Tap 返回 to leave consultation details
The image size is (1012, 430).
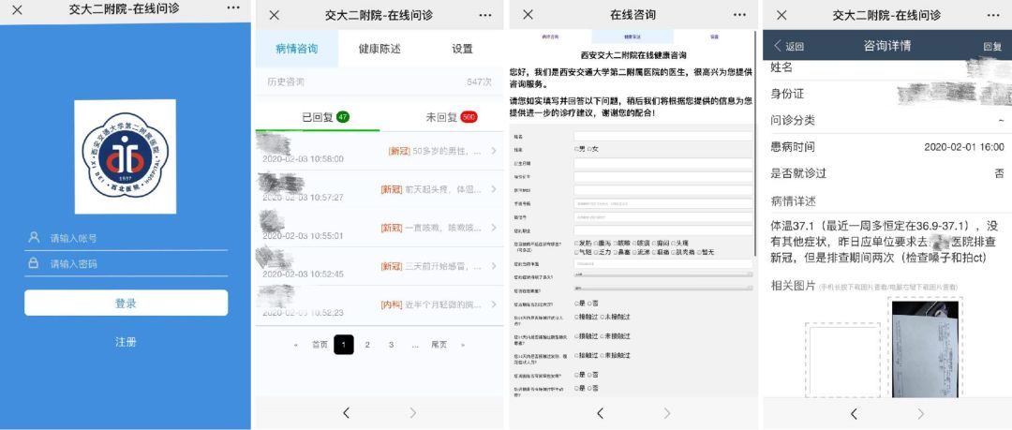pos(789,46)
